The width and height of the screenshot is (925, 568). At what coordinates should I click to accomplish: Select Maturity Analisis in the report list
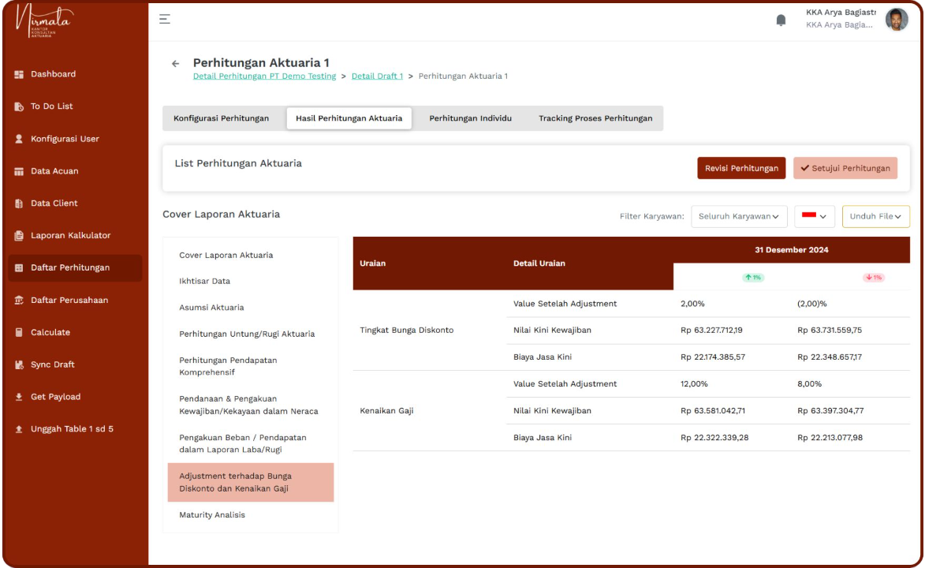click(212, 515)
